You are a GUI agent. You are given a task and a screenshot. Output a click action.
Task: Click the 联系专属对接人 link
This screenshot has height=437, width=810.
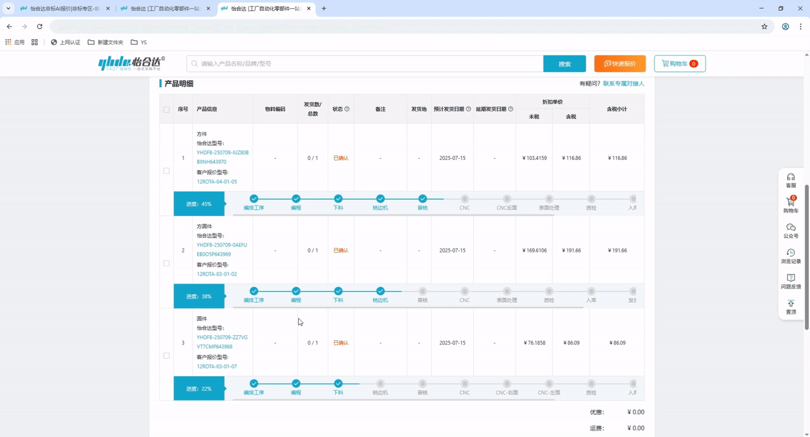tap(623, 83)
